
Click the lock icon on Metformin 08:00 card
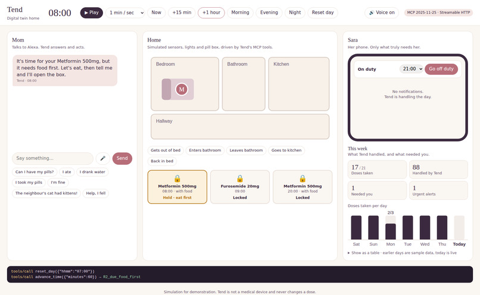coord(177,178)
